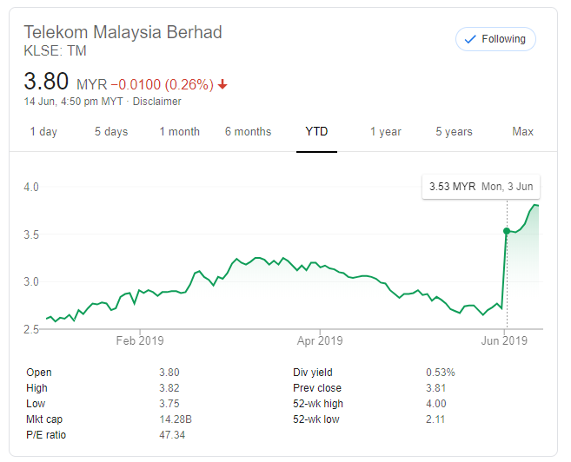Click the Telekom Malaysia Berhad title
The height and width of the screenshot is (462, 571).
click(123, 33)
